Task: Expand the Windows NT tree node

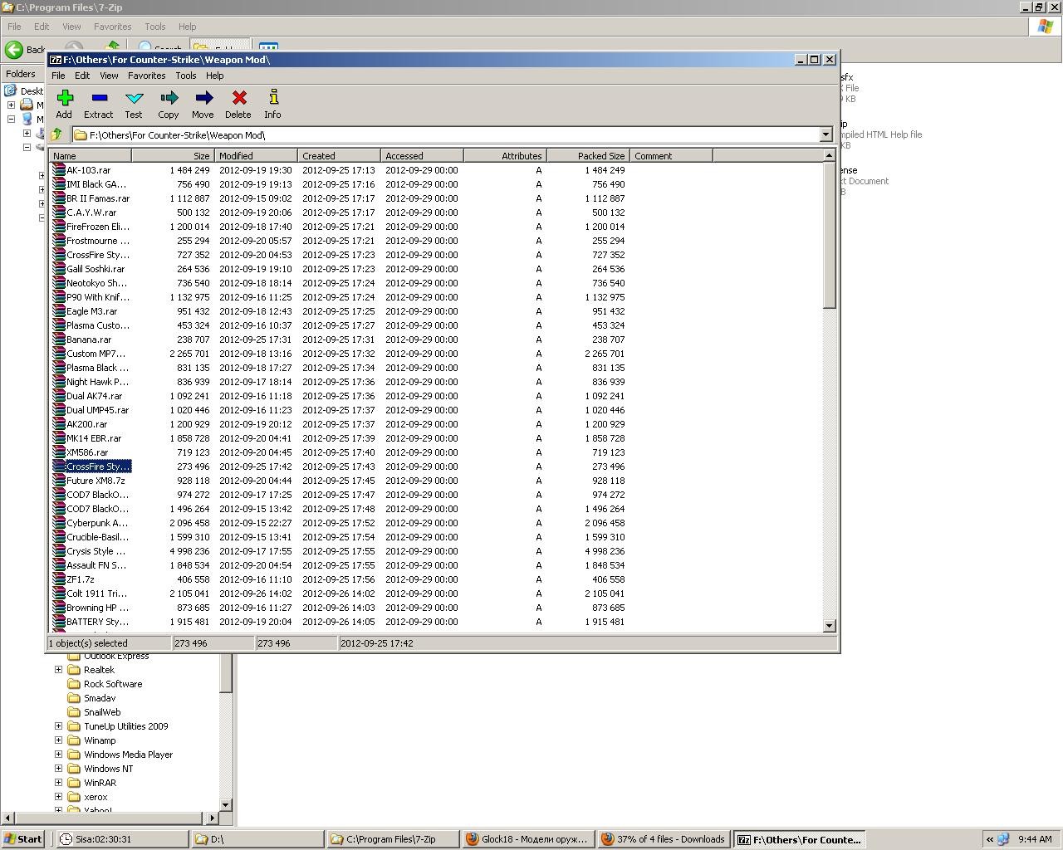Action: [59, 769]
